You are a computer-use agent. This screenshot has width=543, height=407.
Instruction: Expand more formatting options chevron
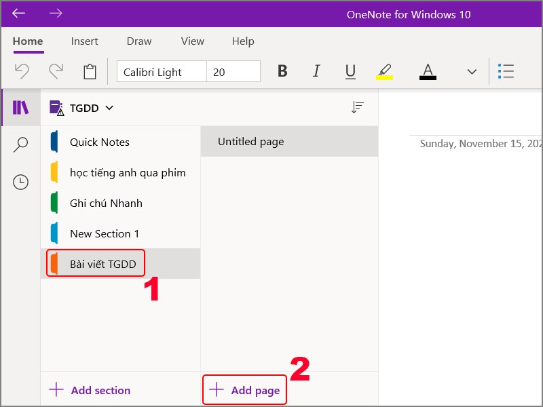472,72
